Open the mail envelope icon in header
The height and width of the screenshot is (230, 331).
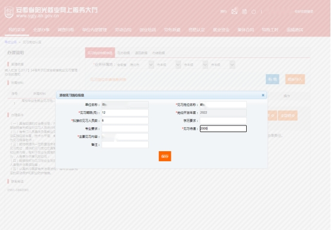234,11
